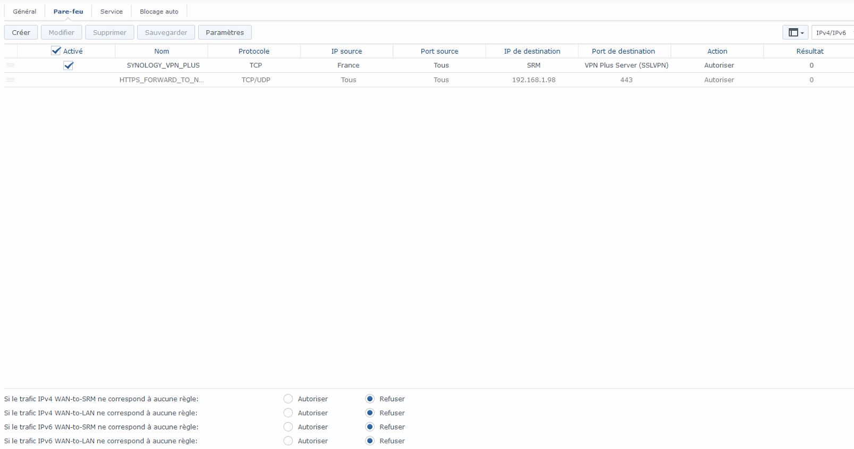Select Autoriser for IPv4 WAN-to-SRM traffic
This screenshot has height=449, width=854.
(288, 399)
